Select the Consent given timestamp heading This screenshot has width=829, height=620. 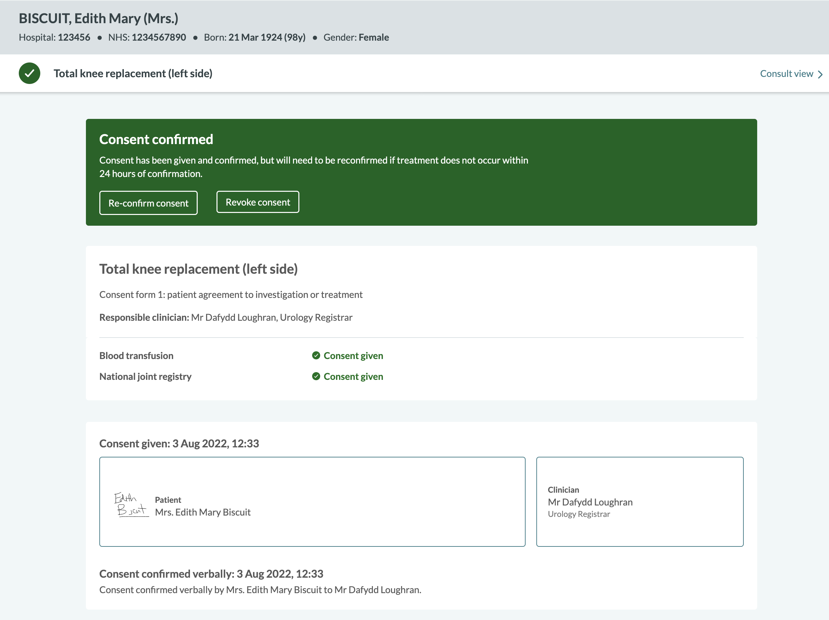point(179,443)
